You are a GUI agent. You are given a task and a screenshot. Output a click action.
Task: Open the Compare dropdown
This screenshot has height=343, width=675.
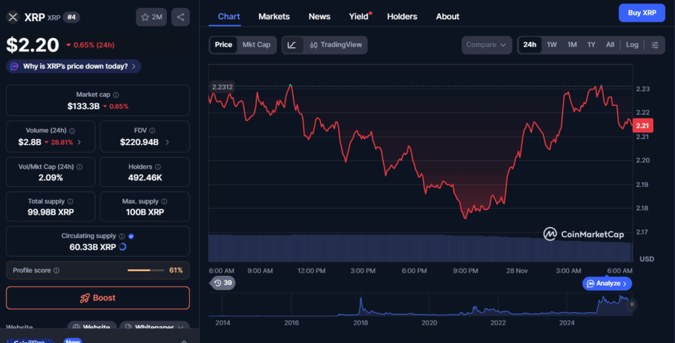coord(486,45)
